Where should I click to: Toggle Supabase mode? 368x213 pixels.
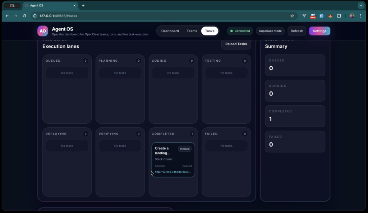coord(270,31)
